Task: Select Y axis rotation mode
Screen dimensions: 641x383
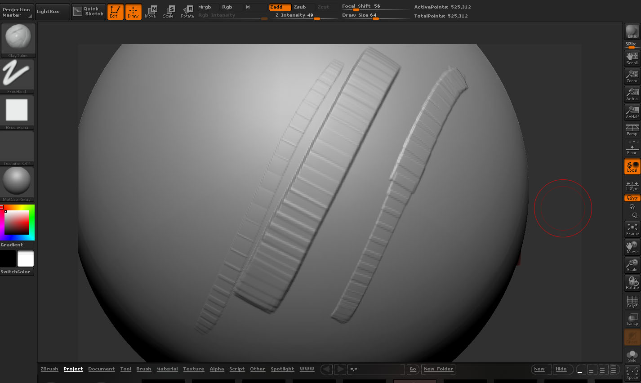Action: (x=632, y=207)
